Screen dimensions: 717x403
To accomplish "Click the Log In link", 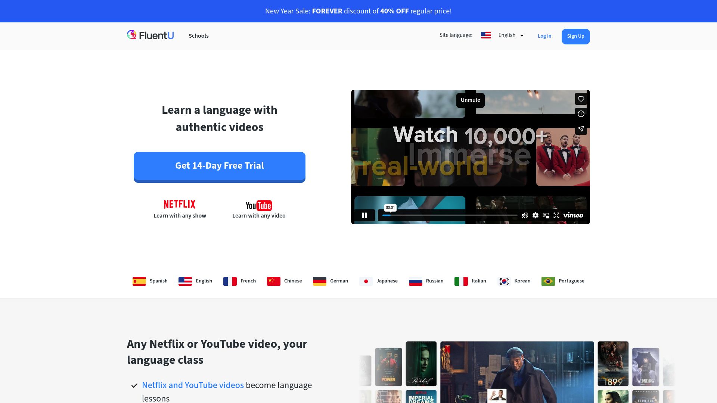I will pyautogui.click(x=544, y=36).
